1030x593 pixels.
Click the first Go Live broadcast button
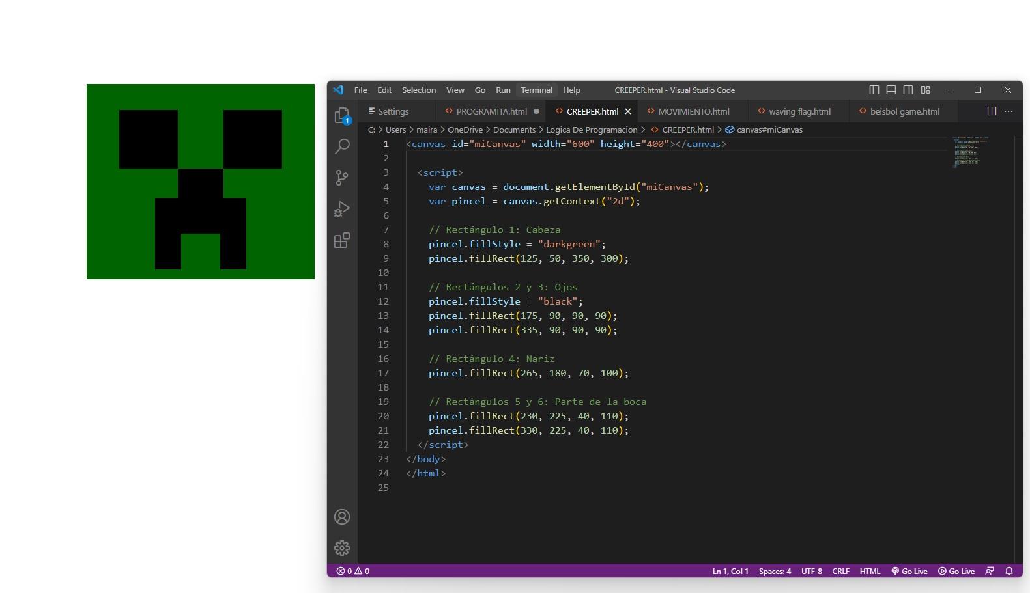click(x=909, y=571)
